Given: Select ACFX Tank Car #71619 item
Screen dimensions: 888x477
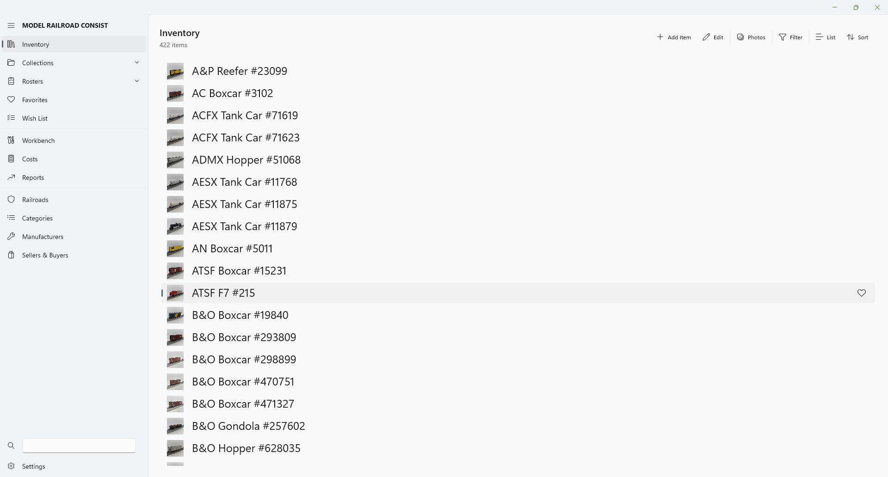Looking at the screenshot, I should (518, 116).
